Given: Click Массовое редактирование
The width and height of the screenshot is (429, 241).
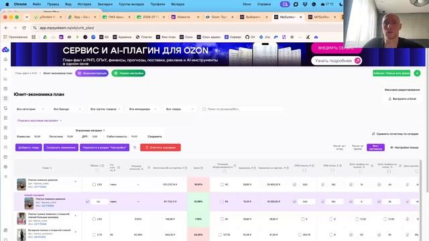Looking at the screenshot, I should point(402,90).
